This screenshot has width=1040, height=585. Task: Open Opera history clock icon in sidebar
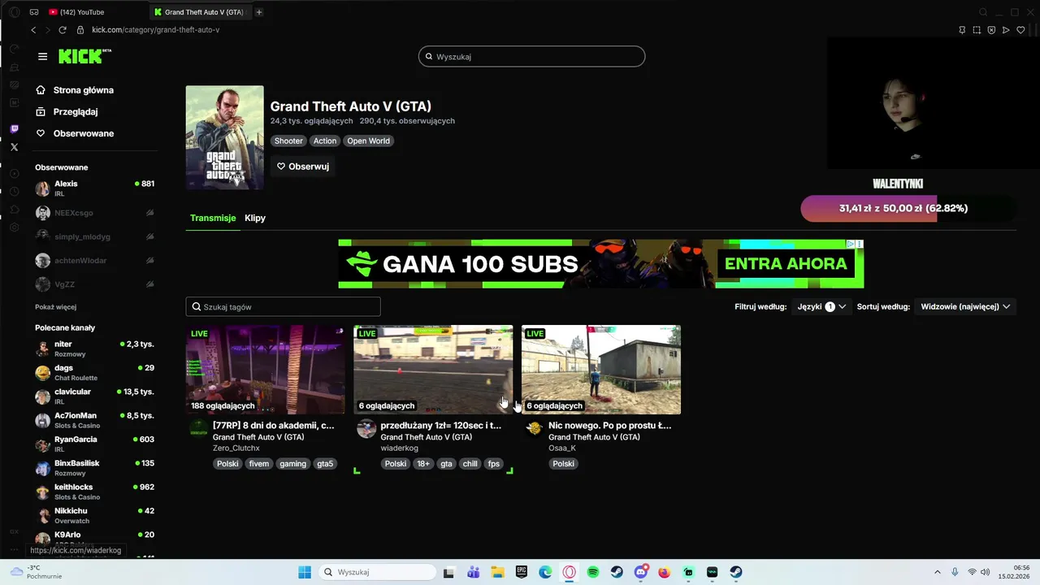point(14,192)
